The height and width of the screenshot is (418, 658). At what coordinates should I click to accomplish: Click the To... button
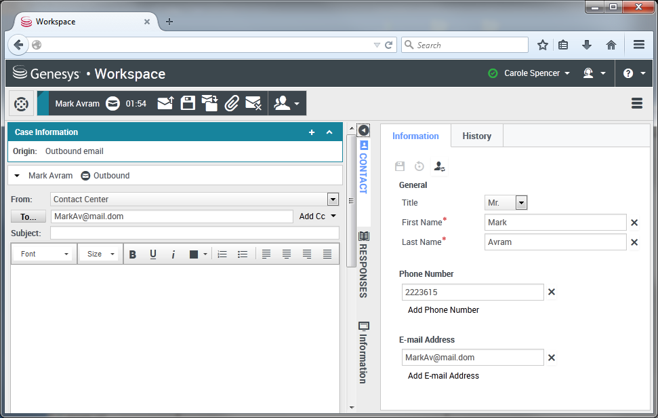(28, 216)
